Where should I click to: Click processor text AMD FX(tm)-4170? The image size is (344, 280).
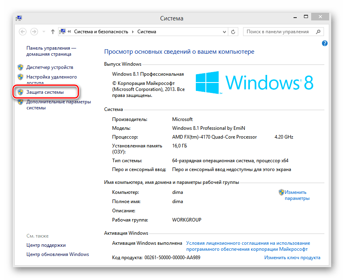214,137
